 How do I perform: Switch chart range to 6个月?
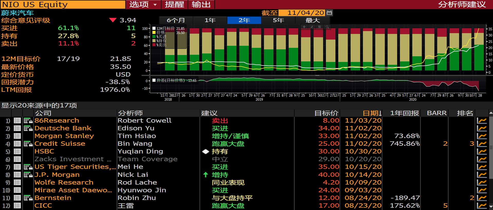176,20
